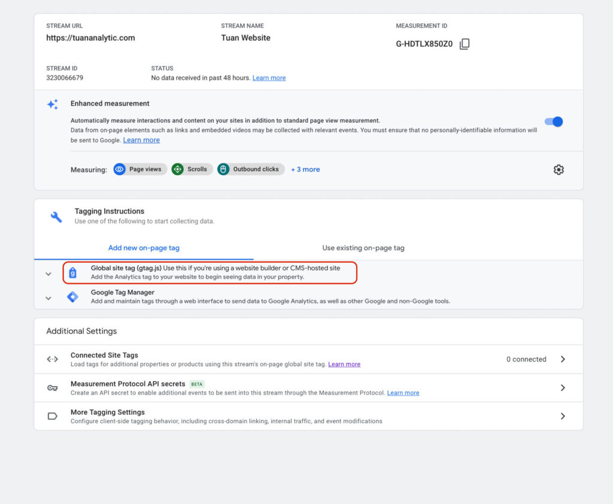The height and width of the screenshot is (504, 613).
Task: Click the Tagging Instructions wrench icon
Action: point(56,217)
